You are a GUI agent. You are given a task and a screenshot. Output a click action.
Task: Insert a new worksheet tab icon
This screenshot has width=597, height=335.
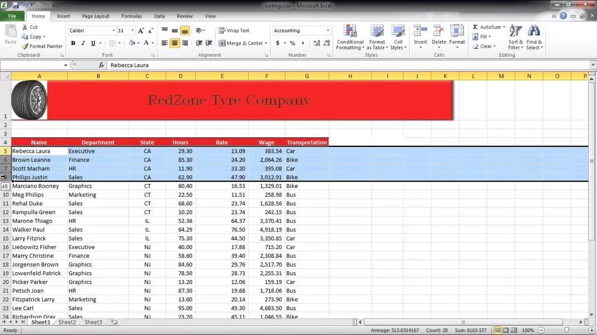(114, 322)
